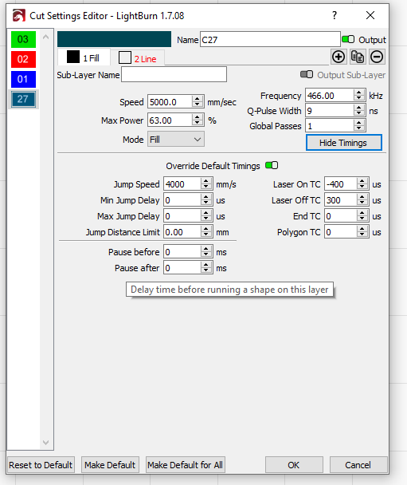Toggle the Output Sub-Layer switch
The image size is (407, 485).
pyautogui.click(x=307, y=74)
